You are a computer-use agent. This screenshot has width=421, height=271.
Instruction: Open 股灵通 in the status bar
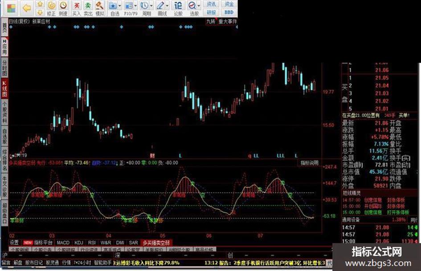click(x=53, y=263)
